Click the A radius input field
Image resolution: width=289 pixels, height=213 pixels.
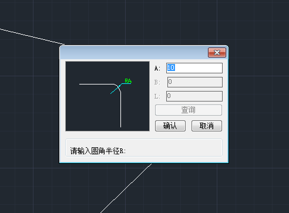coord(194,68)
